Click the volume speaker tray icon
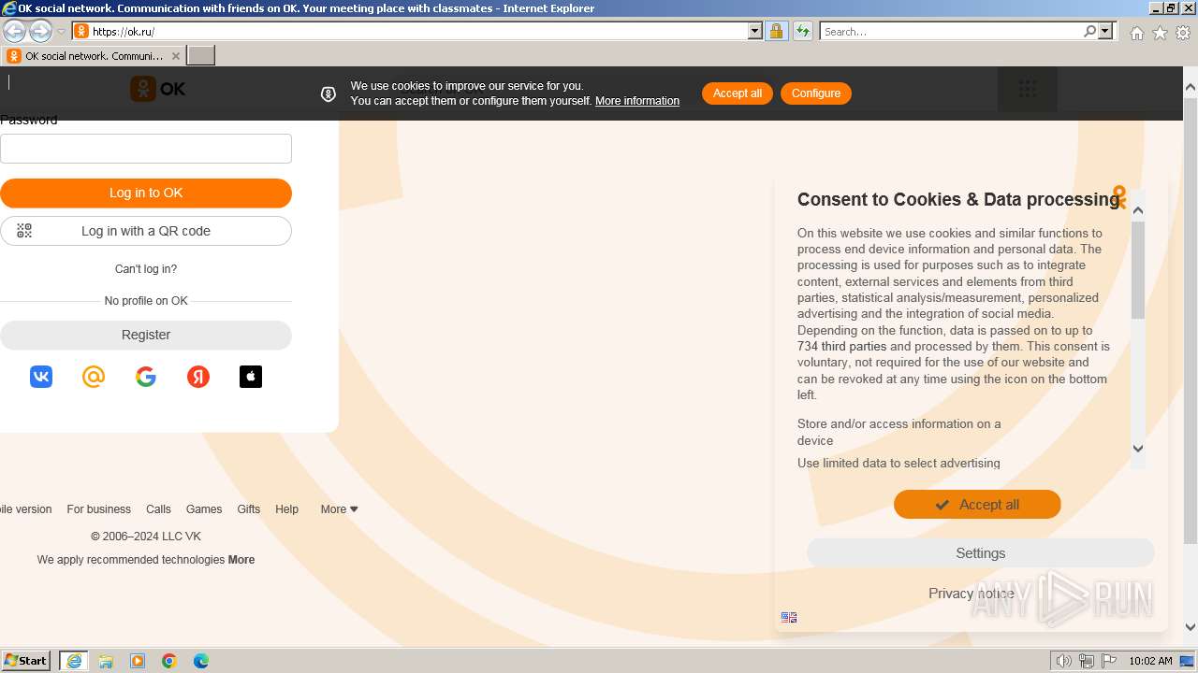The image size is (1198, 673). [1064, 661]
